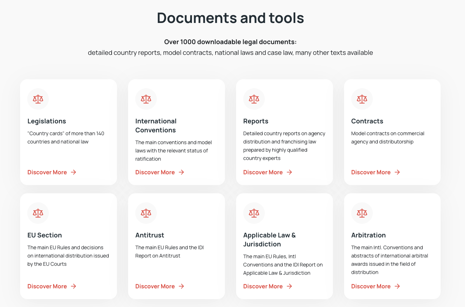Viewport: 465px width, 307px height.
Task: Click the arrow icon in Reports card
Action: pos(290,172)
